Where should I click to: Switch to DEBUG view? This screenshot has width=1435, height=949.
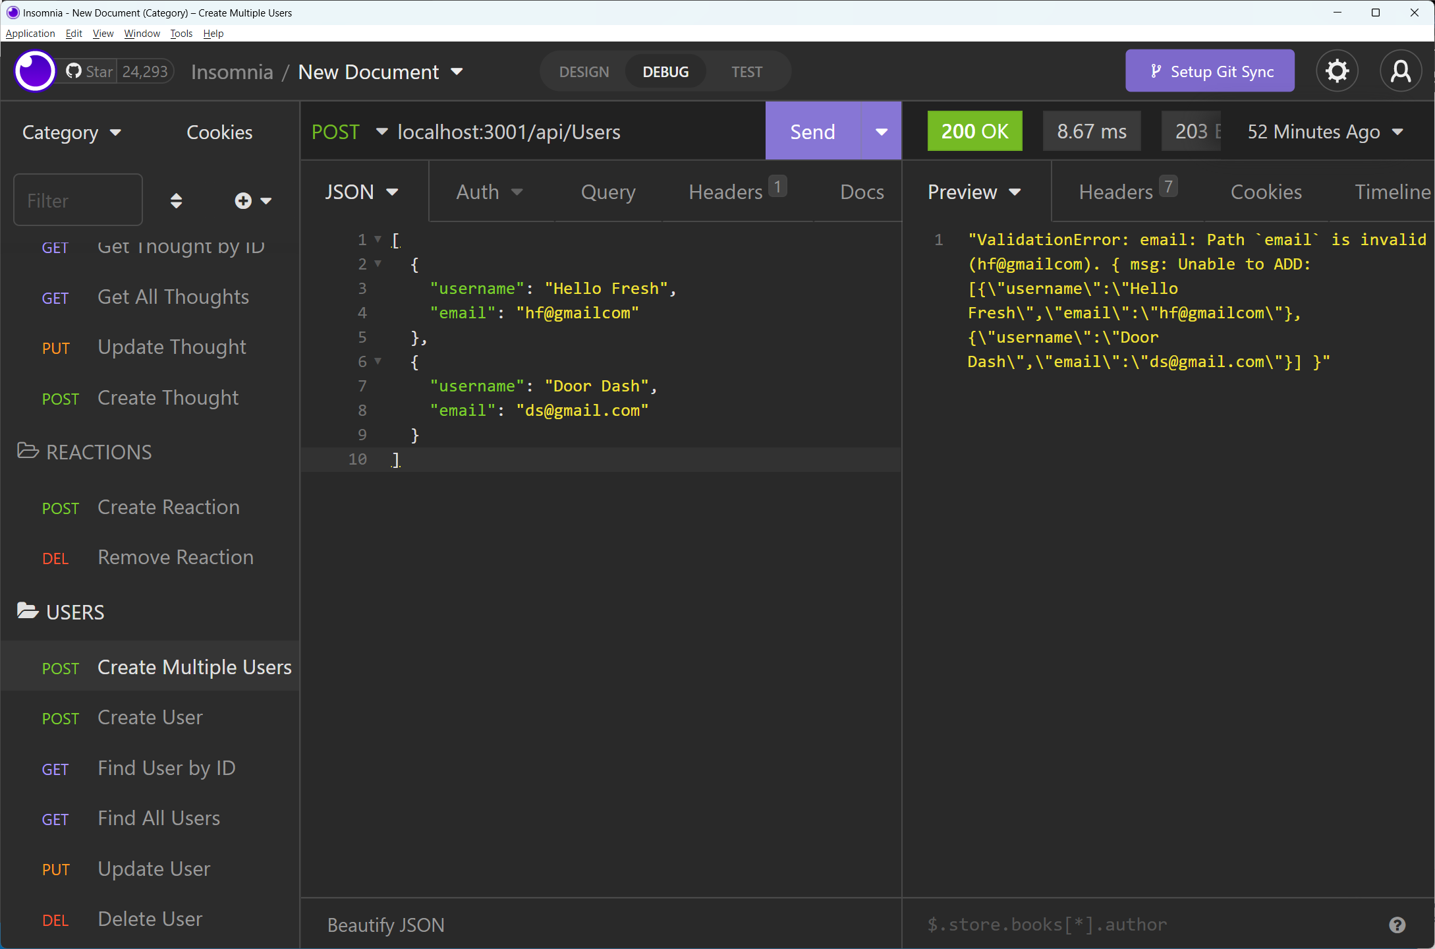(665, 72)
